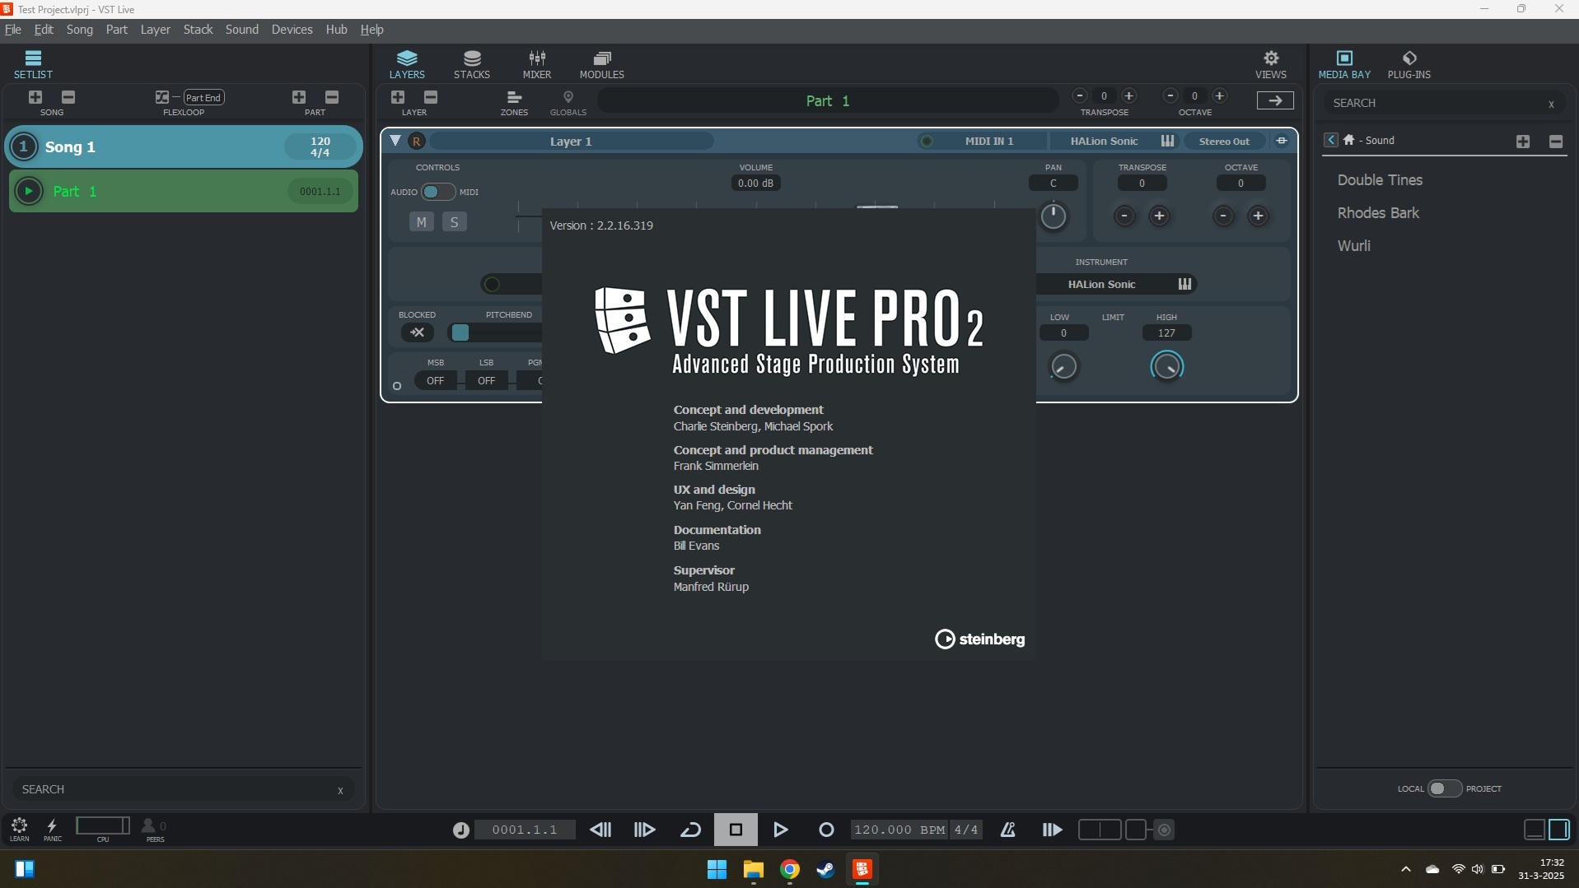The image size is (1579, 888).
Task: Add a Media Bay entry with plus icon
Action: 1523,142
